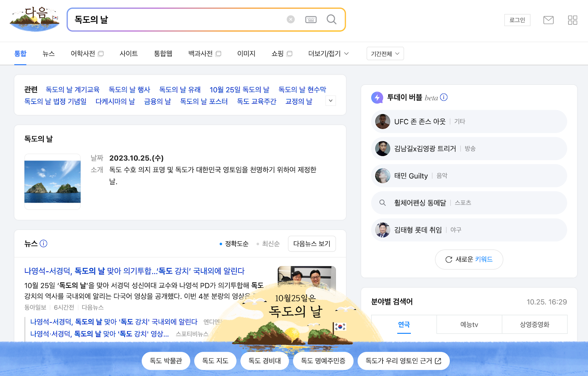
Task: Click related search 다케시마의 날
Action: pos(115,101)
